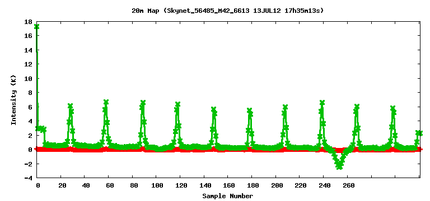Click the Intensity (K) axis label
The width and height of the screenshot is (430, 201).
(x=13, y=100)
